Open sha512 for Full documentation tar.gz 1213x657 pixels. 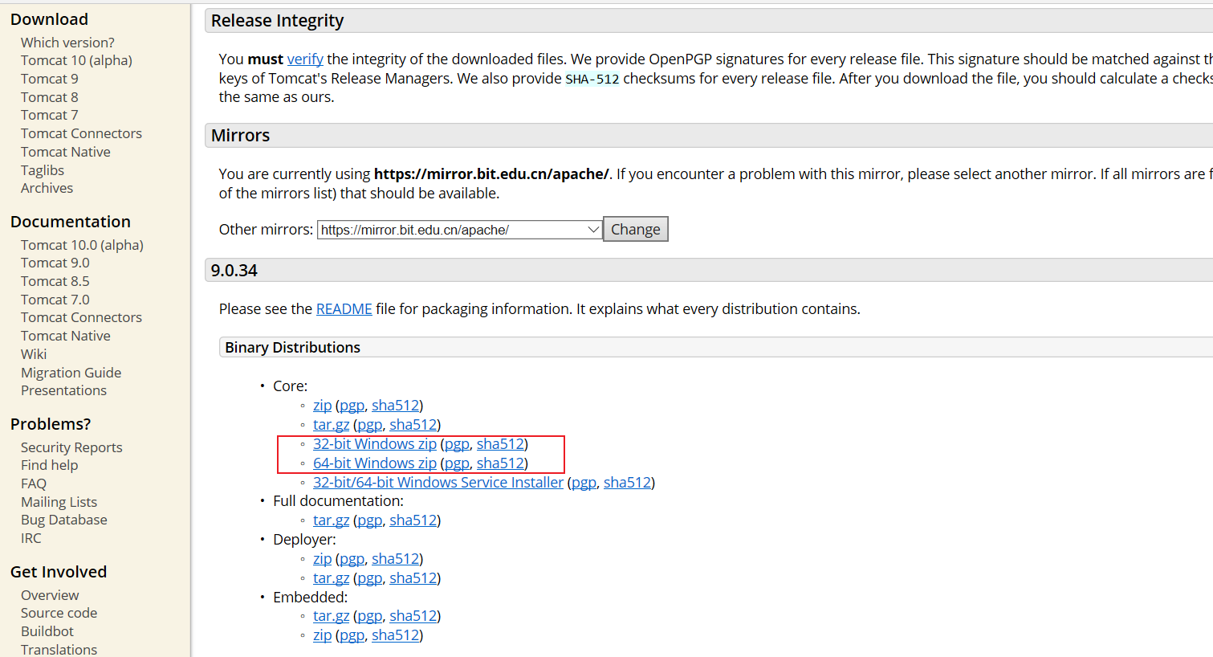pos(413,520)
